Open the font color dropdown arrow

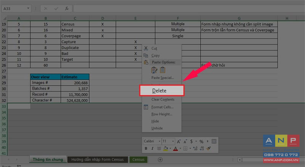[x=180, y=149]
